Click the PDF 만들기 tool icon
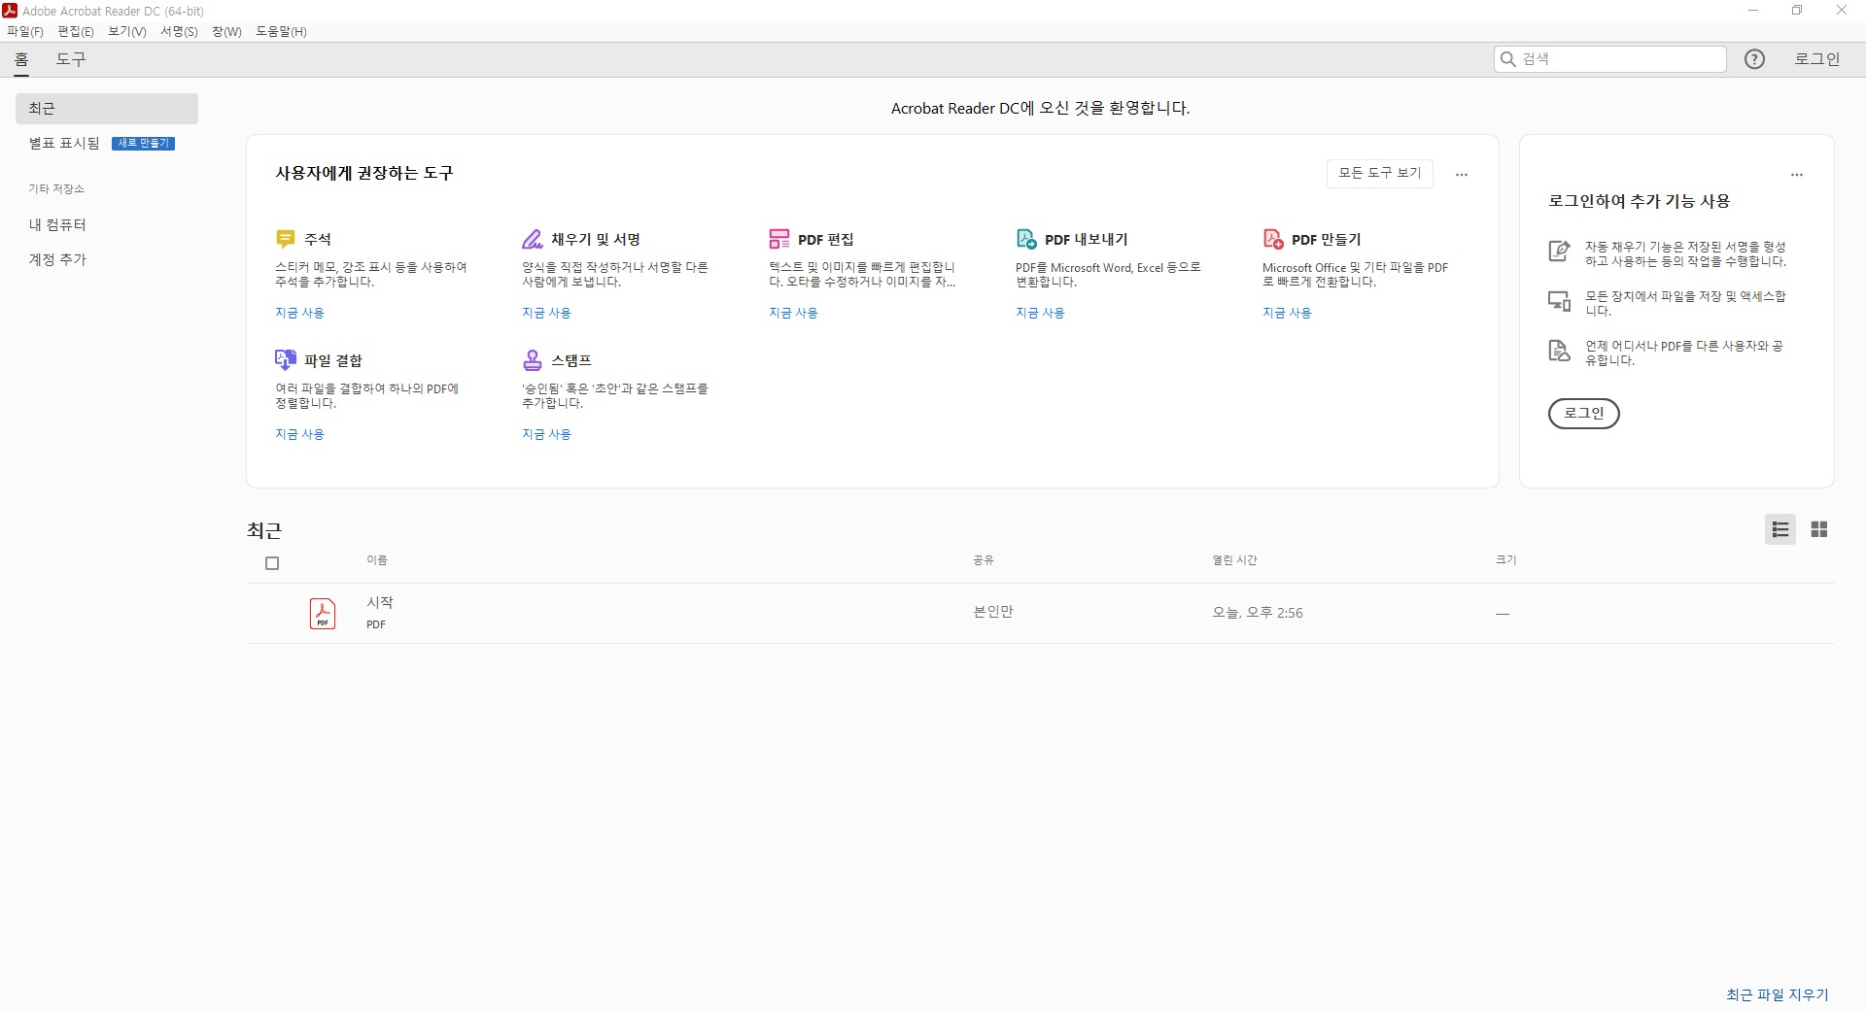The image size is (1866, 1010). click(1273, 239)
